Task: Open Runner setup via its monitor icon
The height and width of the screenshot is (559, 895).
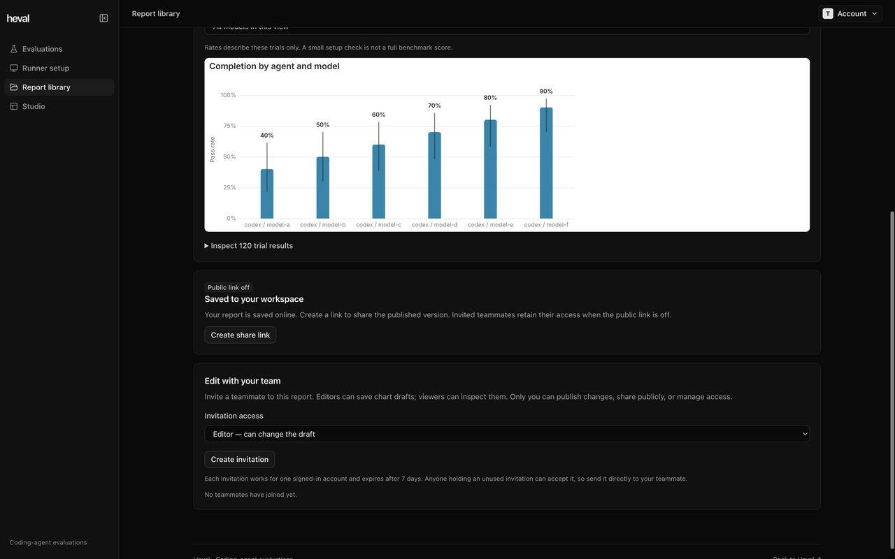Action: coord(14,68)
